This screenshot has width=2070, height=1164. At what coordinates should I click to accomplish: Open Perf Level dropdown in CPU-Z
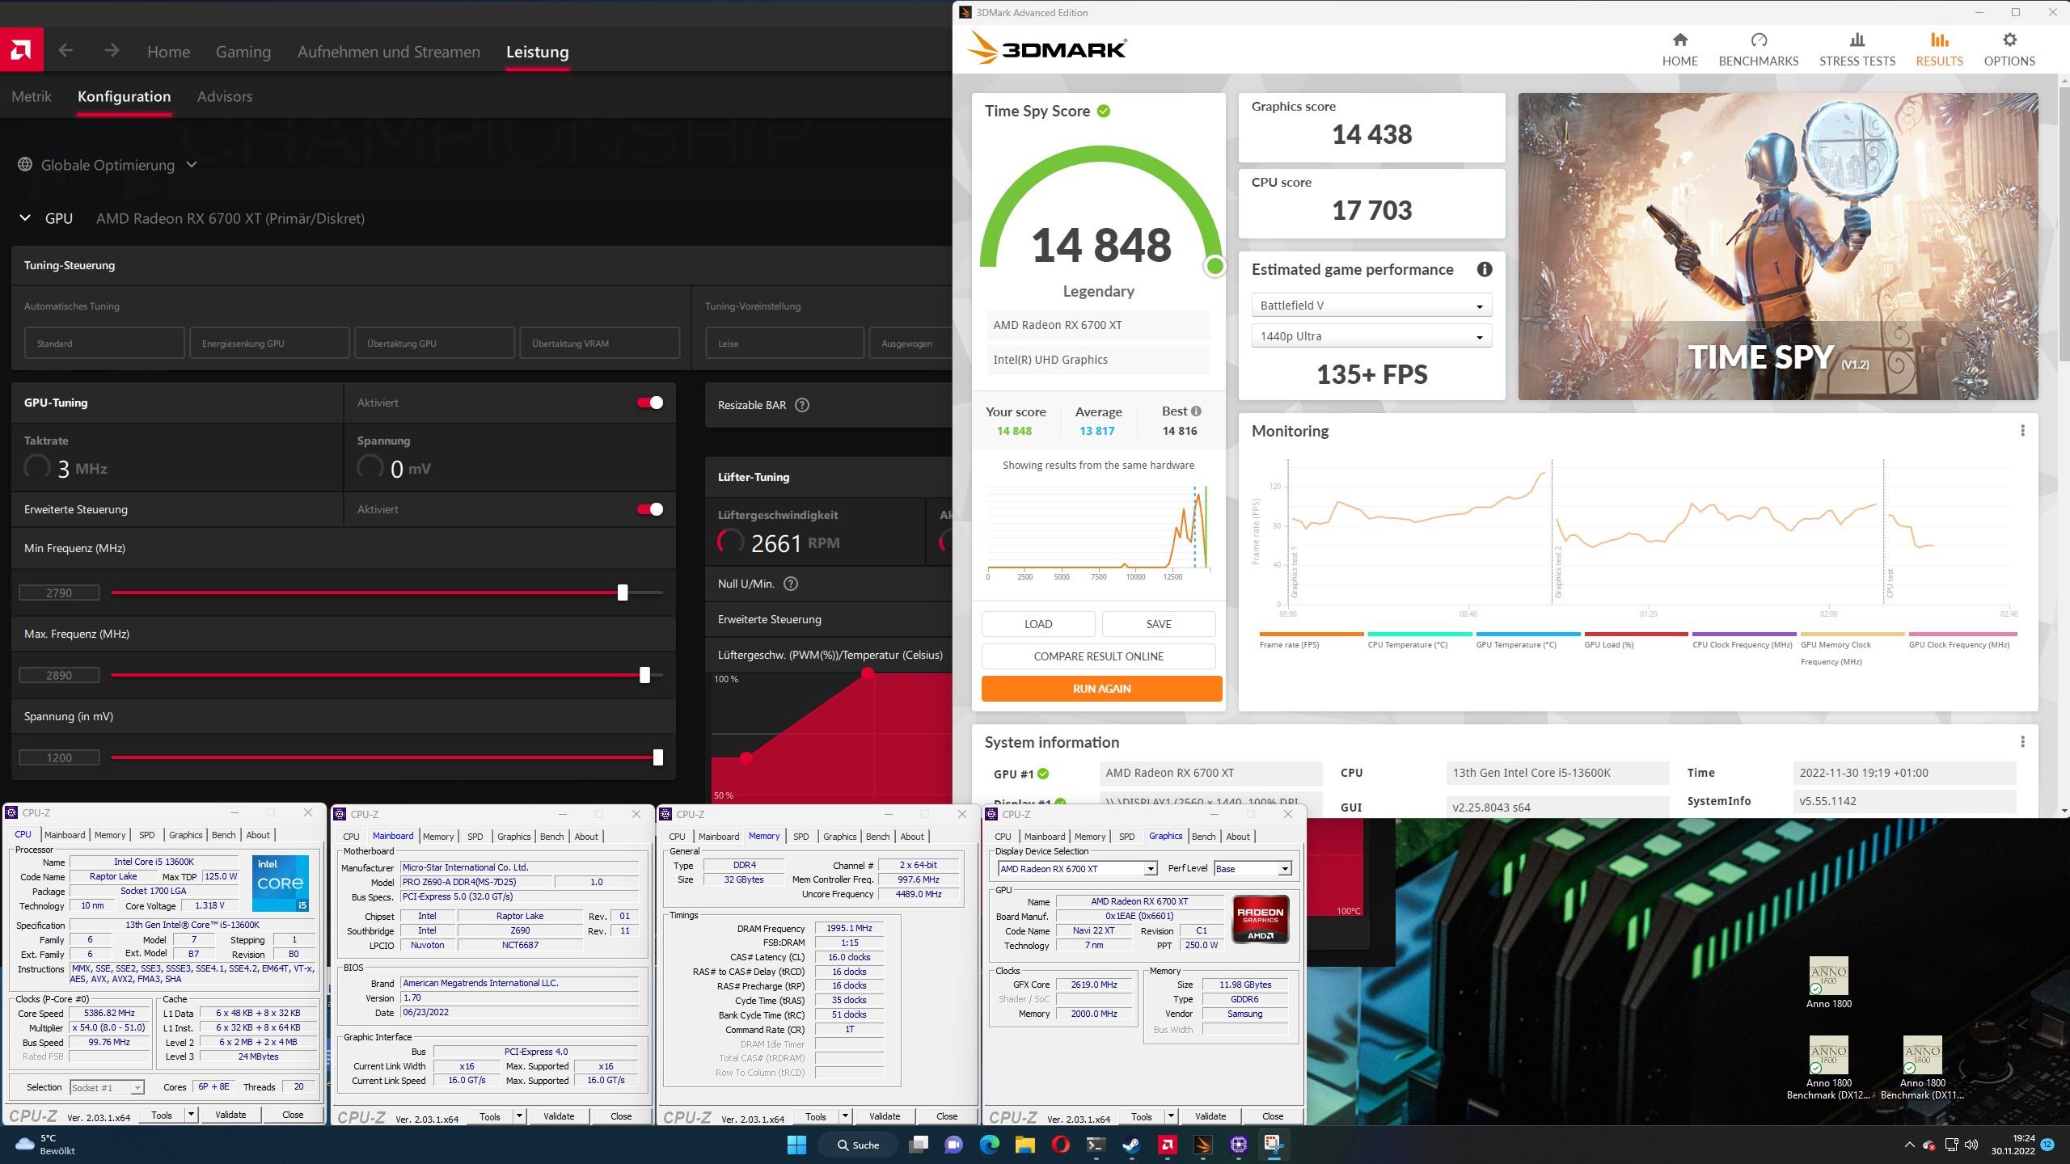click(x=1284, y=869)
